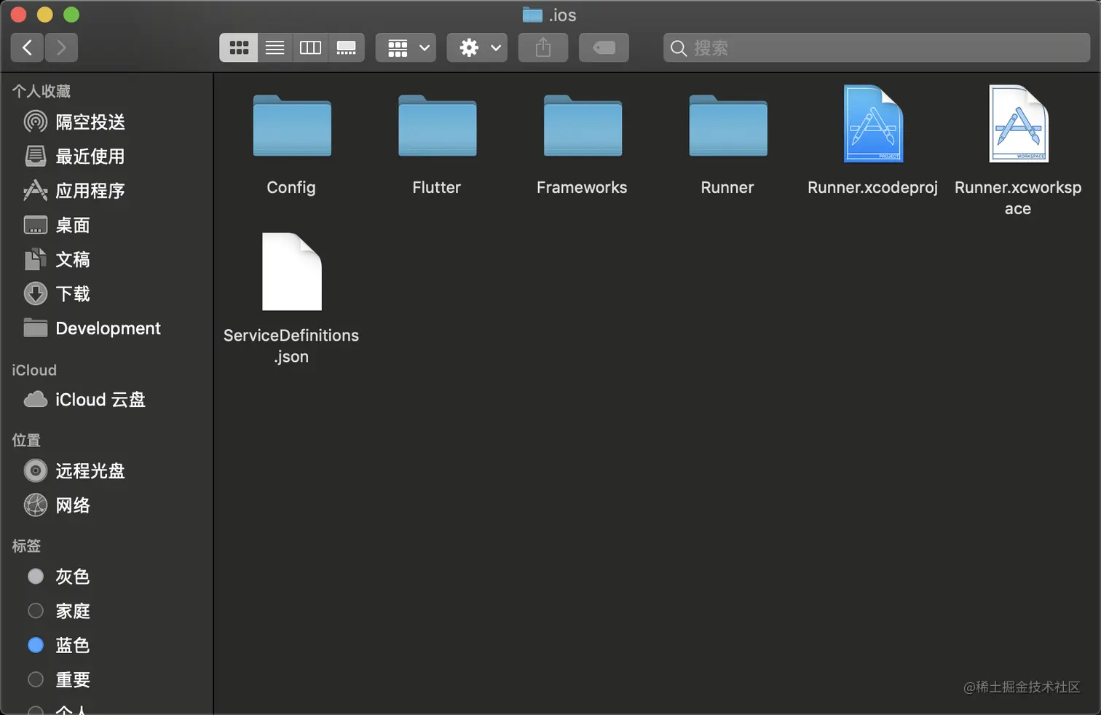
Task: Go back with the left arrow button
Action: [27, 48]
